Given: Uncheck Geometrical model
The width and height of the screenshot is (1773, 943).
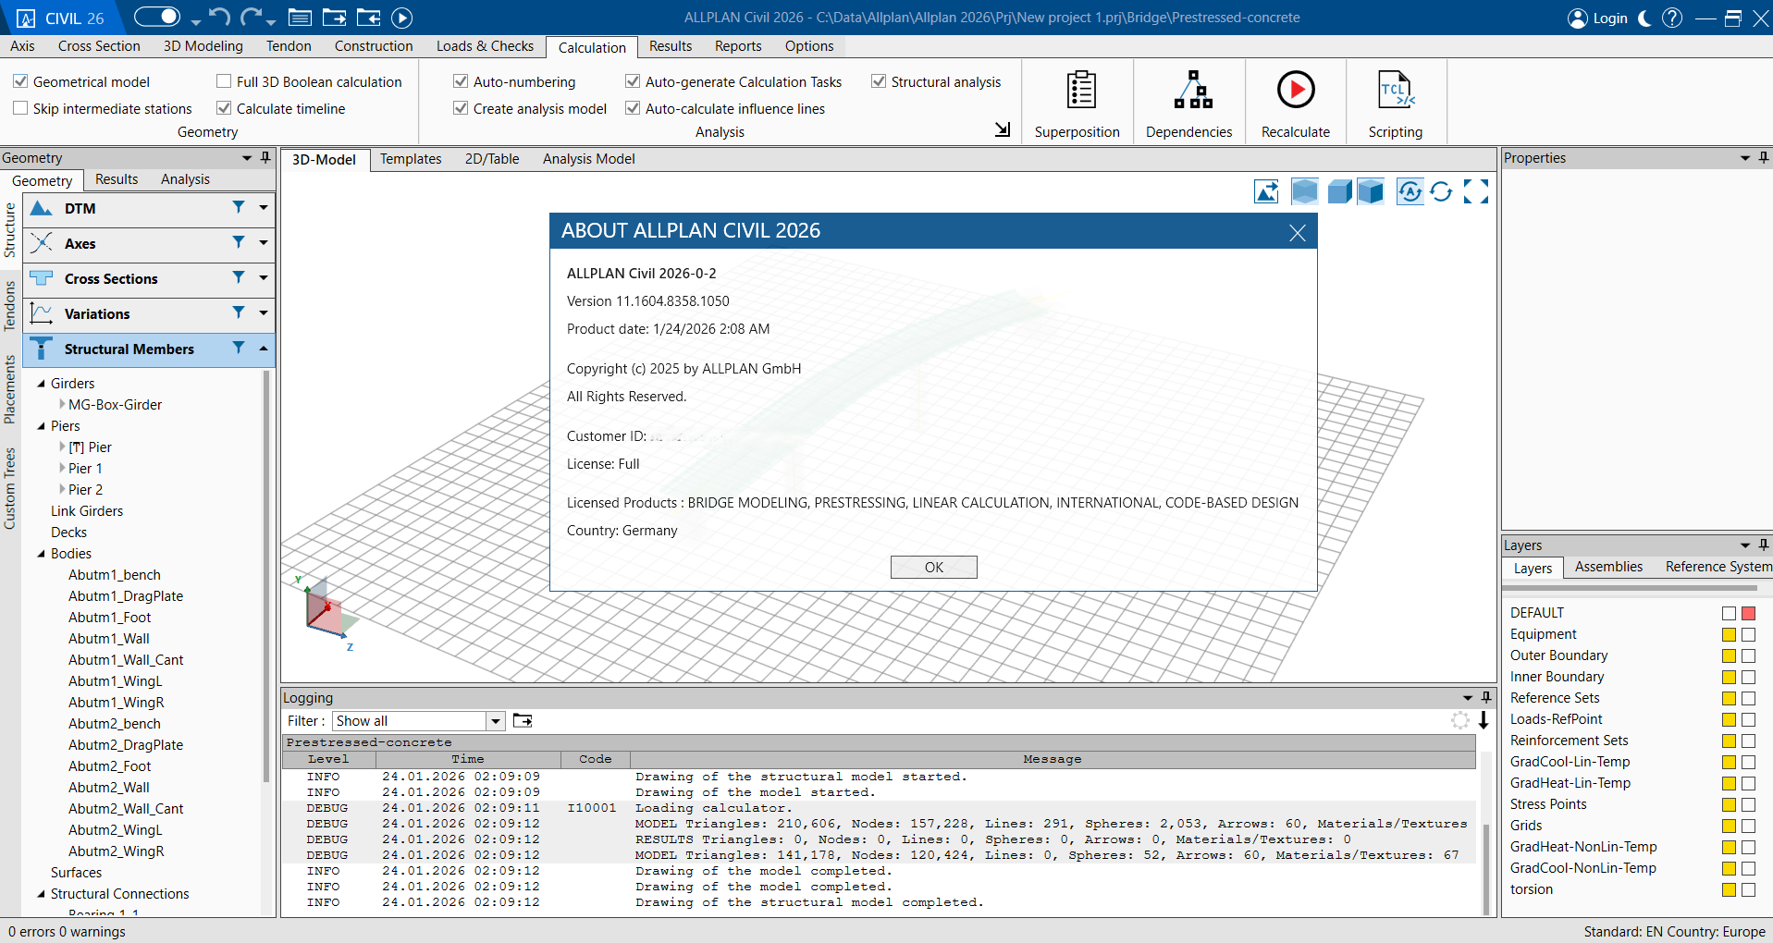Looking at the screenshot, I should point(20,81).
